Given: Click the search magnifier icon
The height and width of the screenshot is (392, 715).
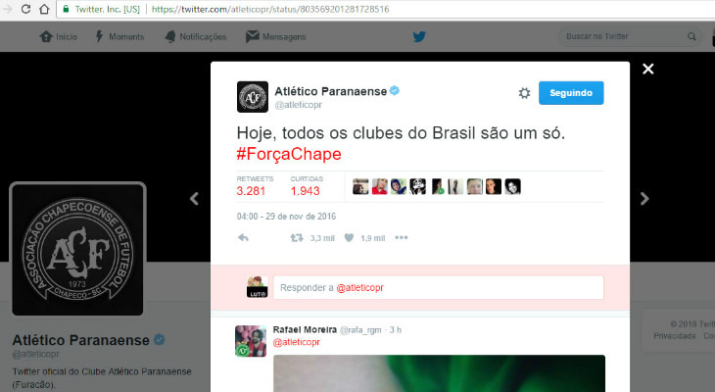Looking at the screenshot, I should pos(691,36).
